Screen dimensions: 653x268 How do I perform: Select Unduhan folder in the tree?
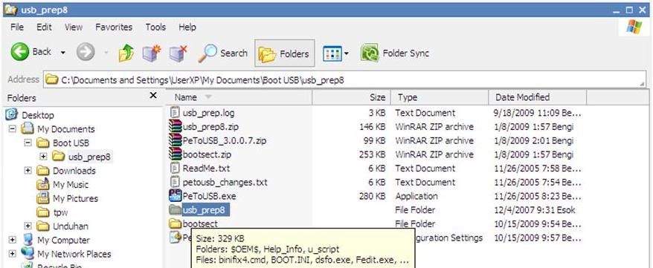pos(71,226)
